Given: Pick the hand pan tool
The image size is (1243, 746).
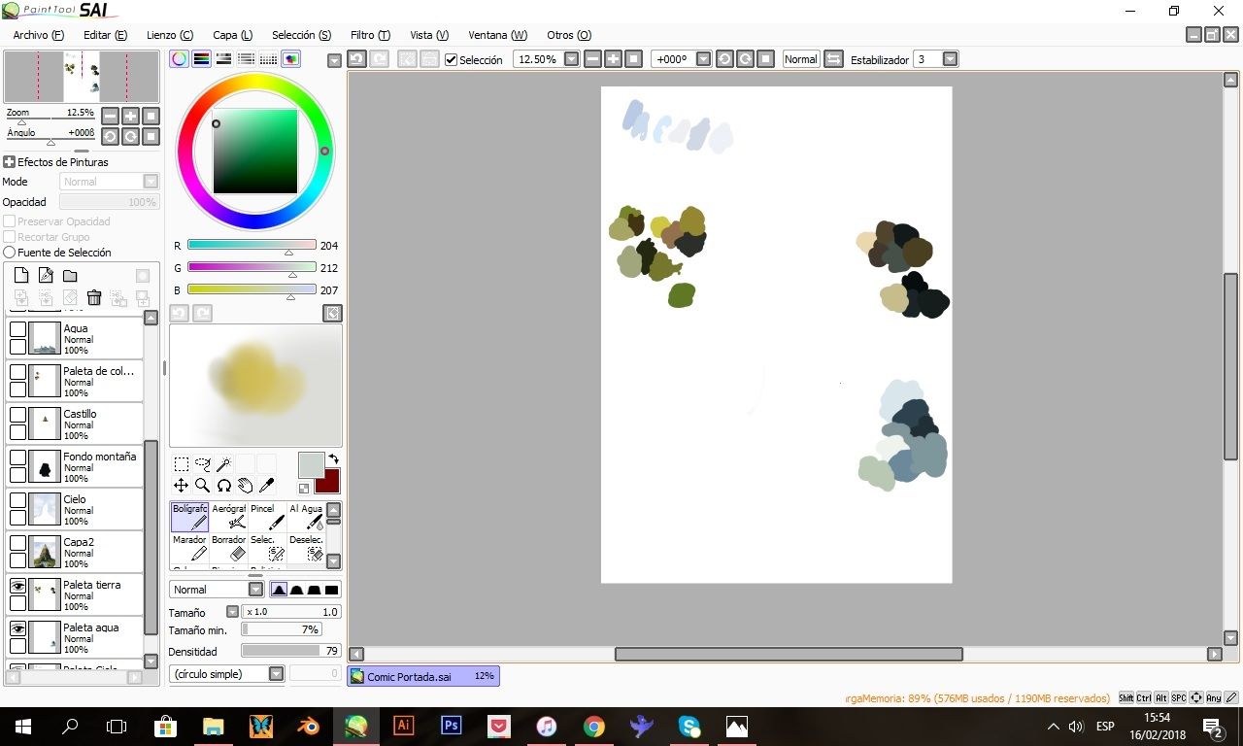Looking at the screenshot, I should pos(245,485).
